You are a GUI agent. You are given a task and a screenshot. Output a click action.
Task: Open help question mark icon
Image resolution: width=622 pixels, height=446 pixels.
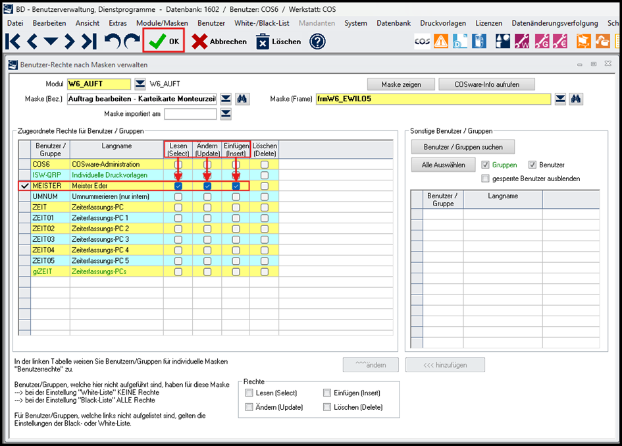coord(317,42)
